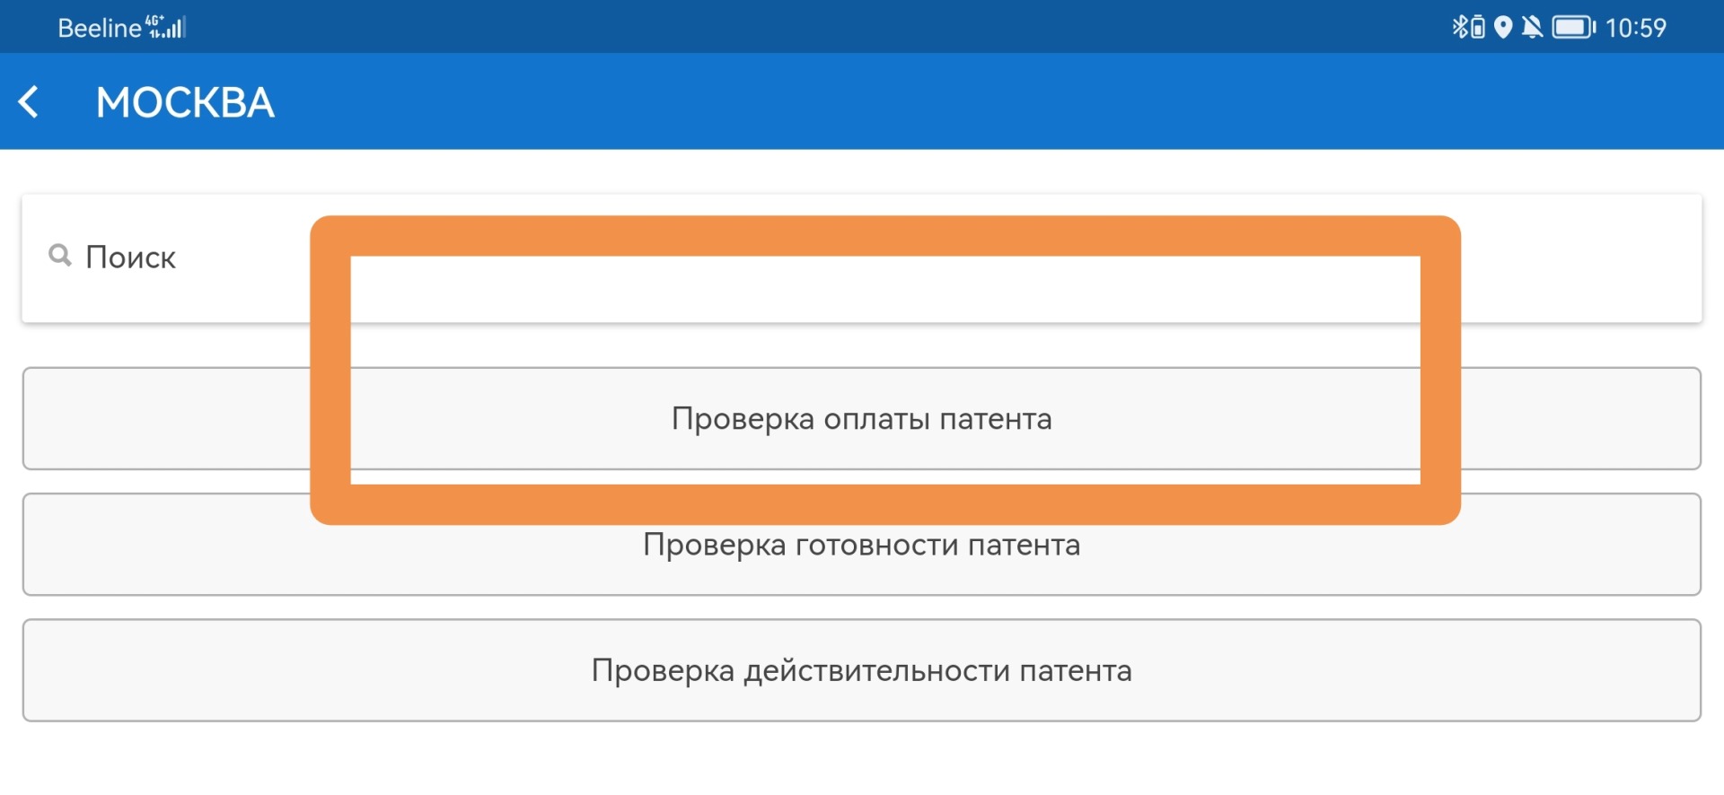
Task: Tap the 4G+ network indicator
Action: pos(154,20)
